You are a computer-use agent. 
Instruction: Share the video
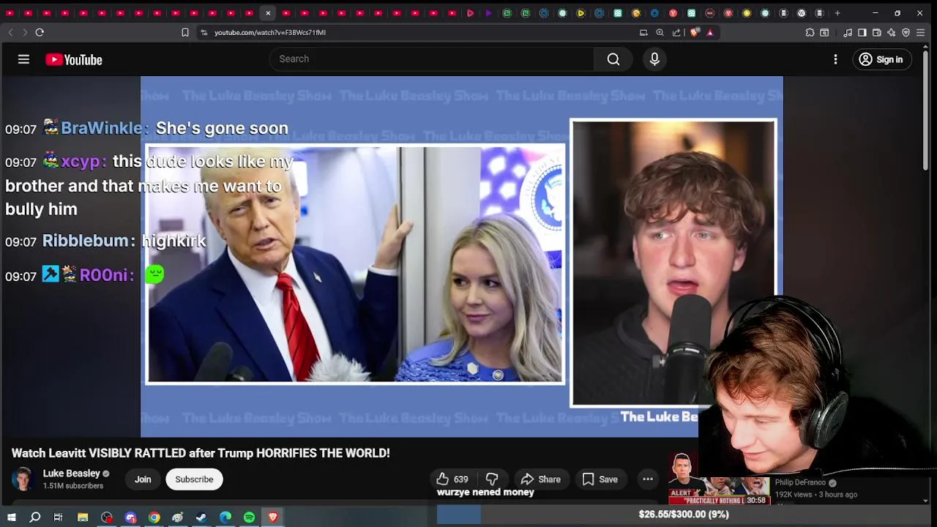click(540, 479)
